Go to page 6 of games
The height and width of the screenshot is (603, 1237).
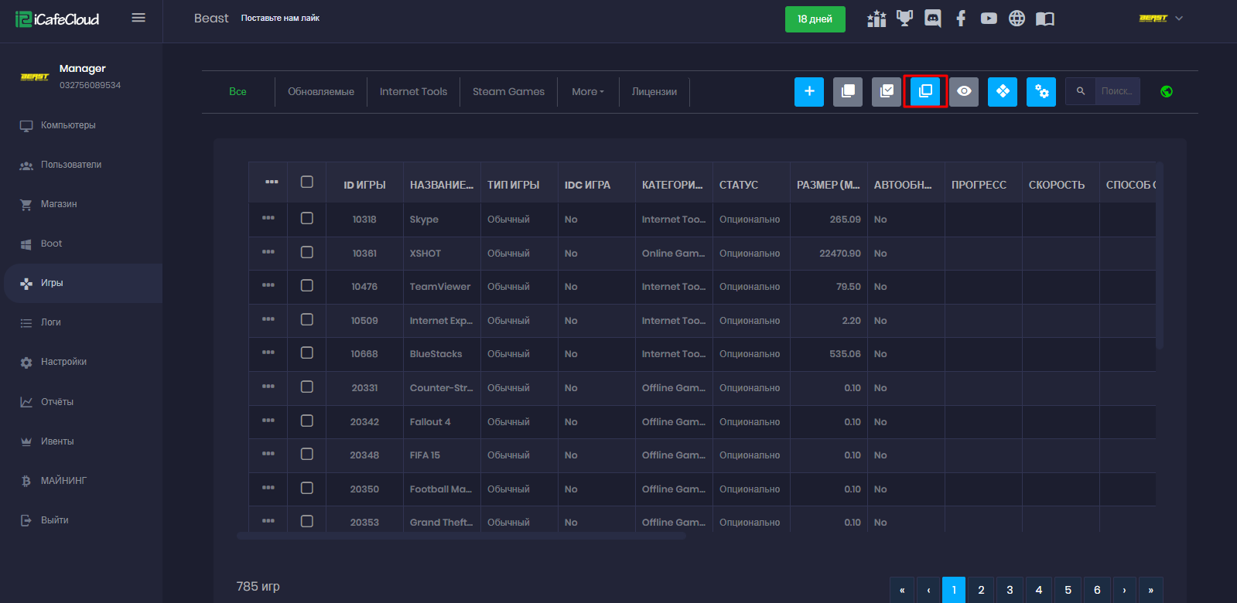tap(1097, 590)
